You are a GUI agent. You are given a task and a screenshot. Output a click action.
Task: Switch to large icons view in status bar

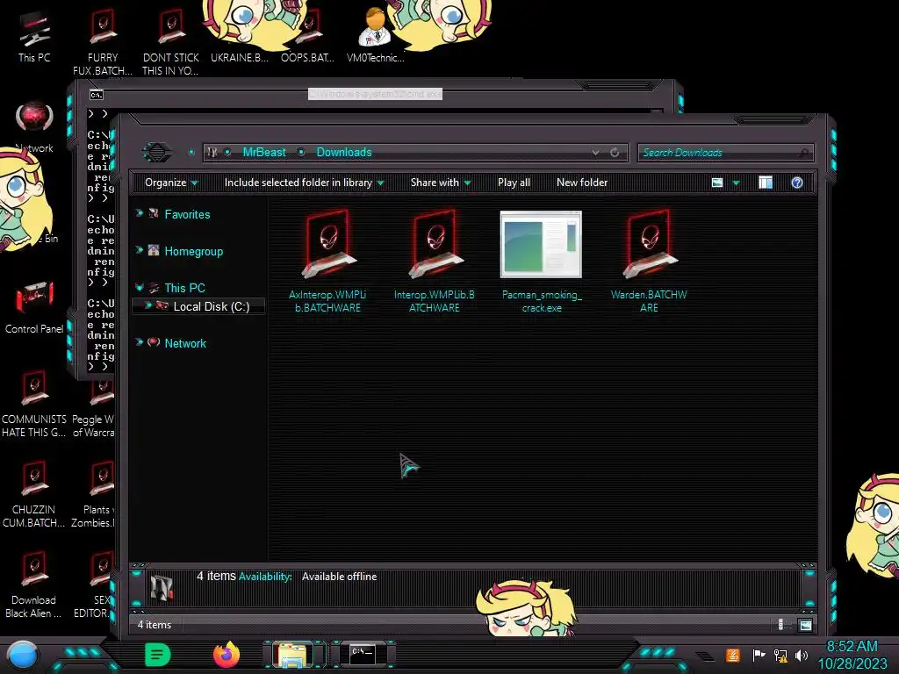806,625
